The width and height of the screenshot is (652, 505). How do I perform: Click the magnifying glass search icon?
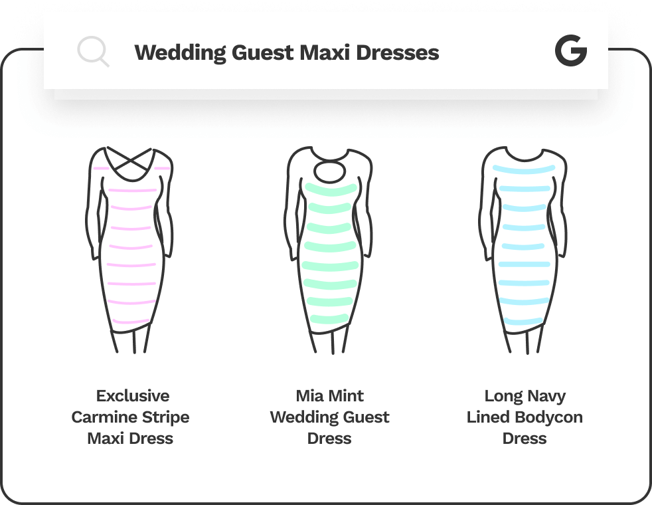93,52
